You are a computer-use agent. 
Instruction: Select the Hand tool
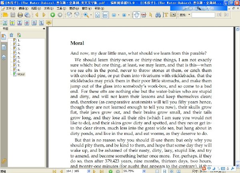tap(136, 15)
